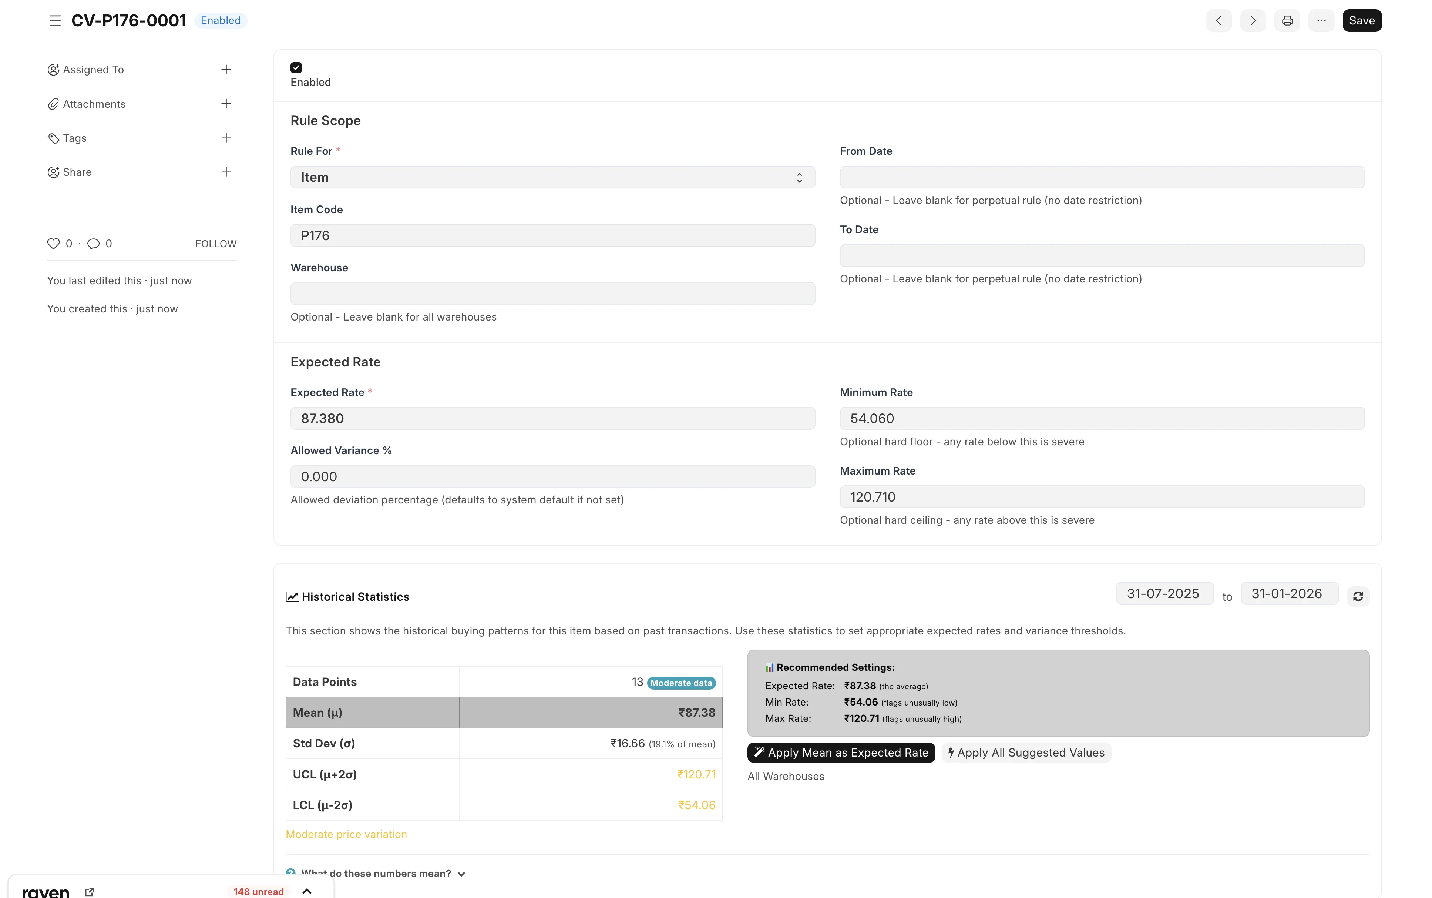Click Apply All Suggested Values
1432x898 pixels.
click(x=1026, y=753)
